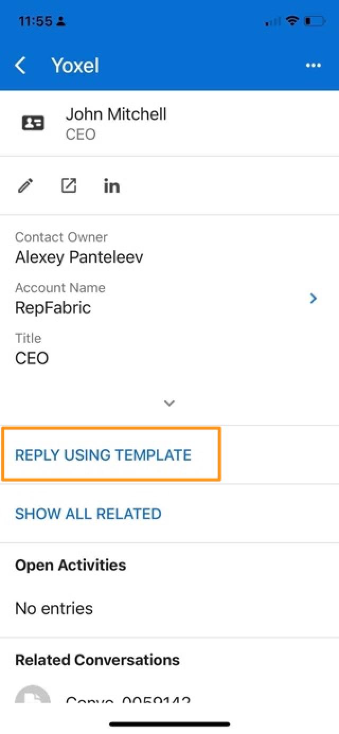The width and height of the screenshot is (339, 734).
Task: Click SHOW ALL RELATED
Action: pos(88,514)
